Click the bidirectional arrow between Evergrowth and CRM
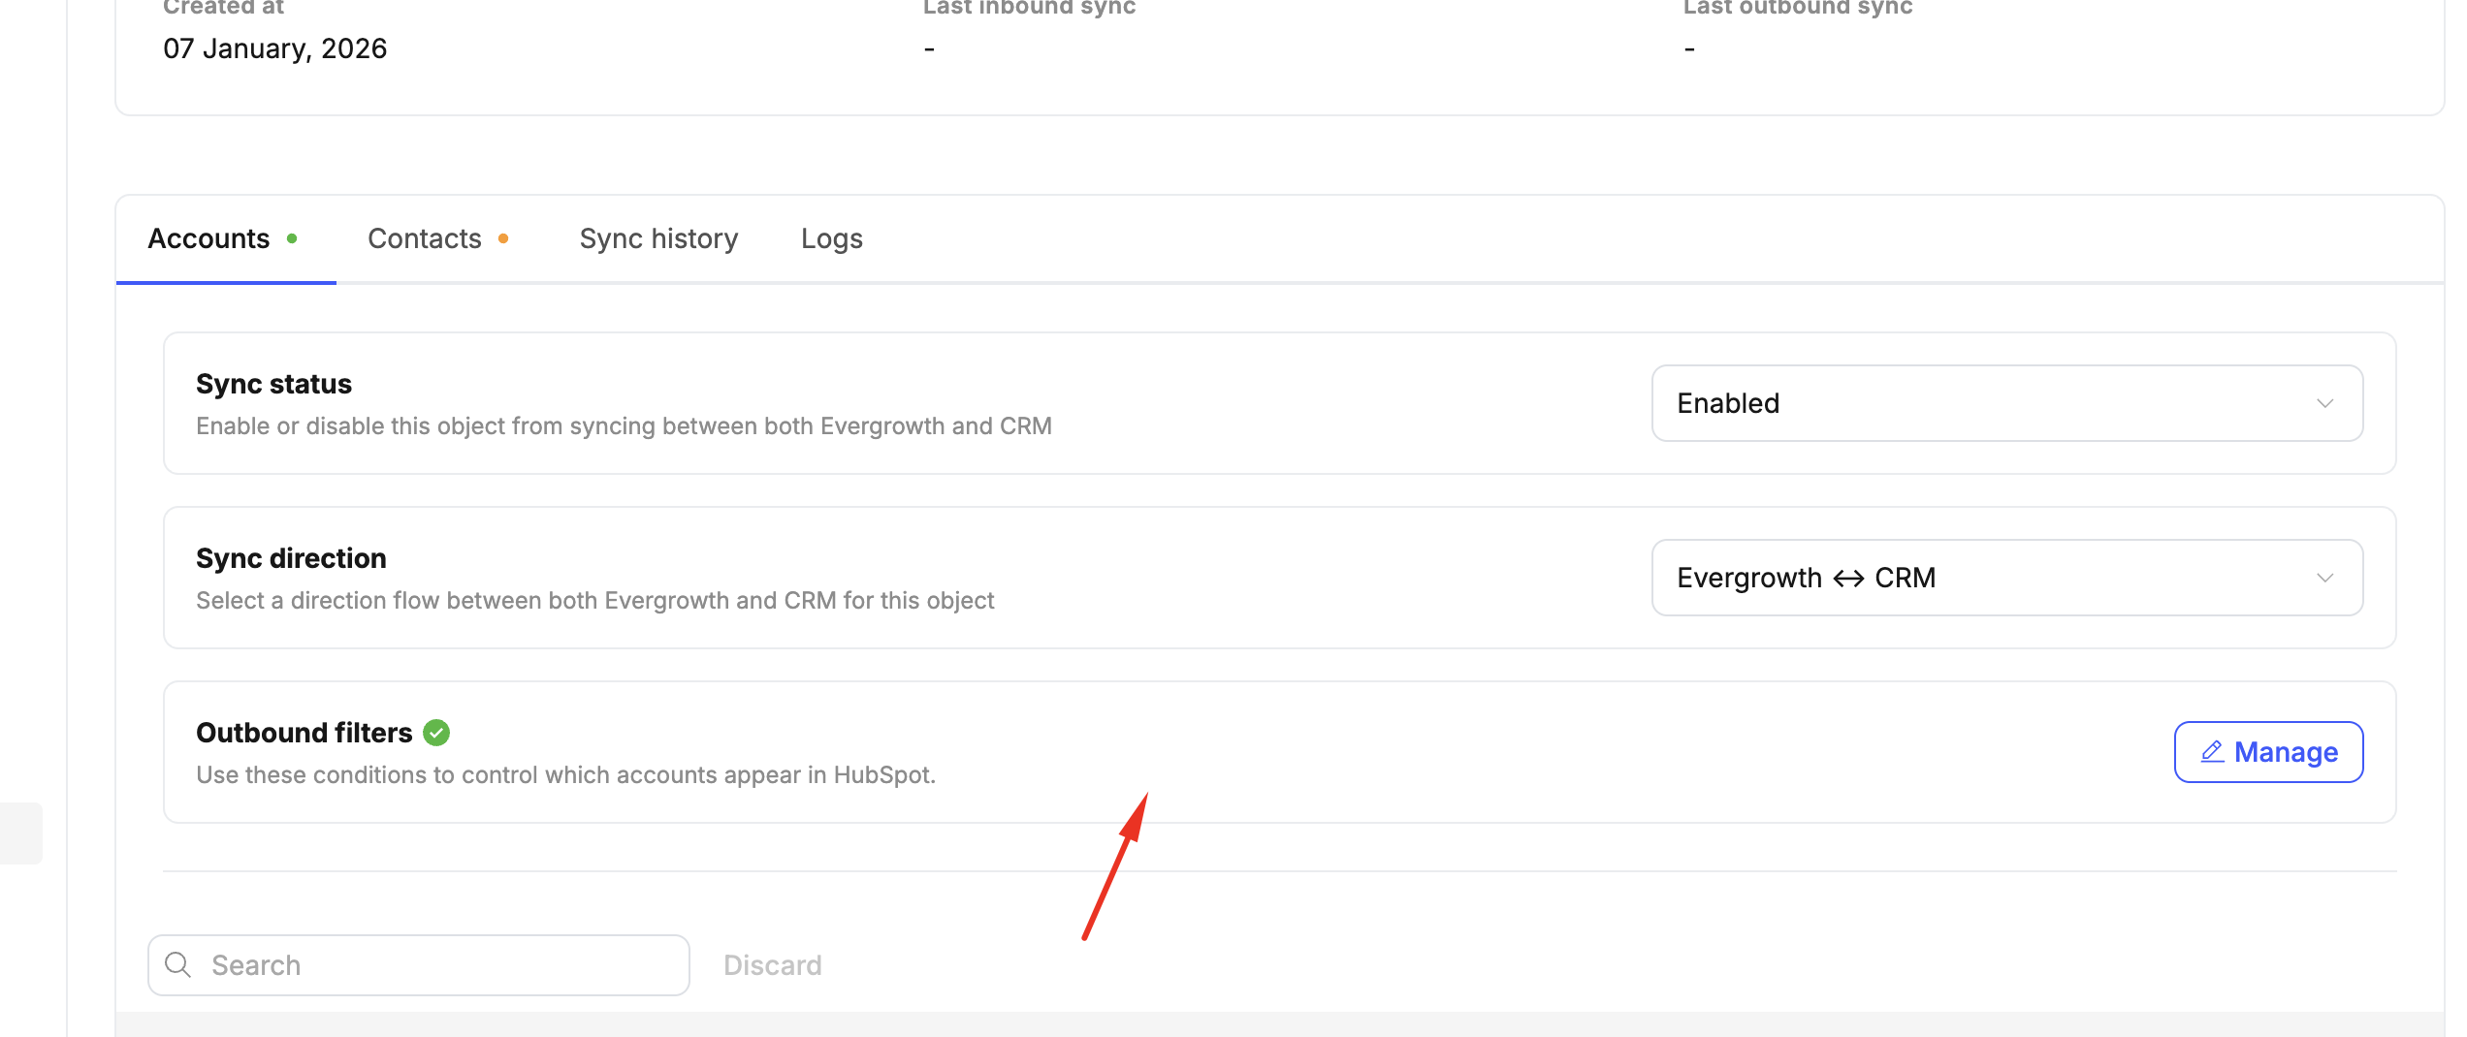Image resolution: width=2467 pixels, height=1037 pixels. tap(1848, 579)
